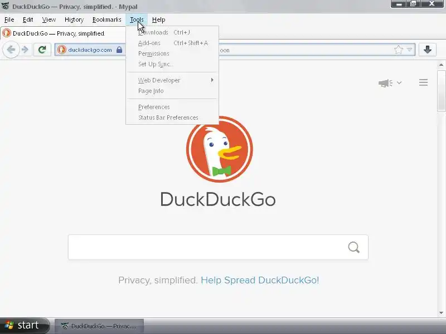Click the back navigation arrow
Image resolution: width=446 pixels, height=334 pixels.
[11, 50]
